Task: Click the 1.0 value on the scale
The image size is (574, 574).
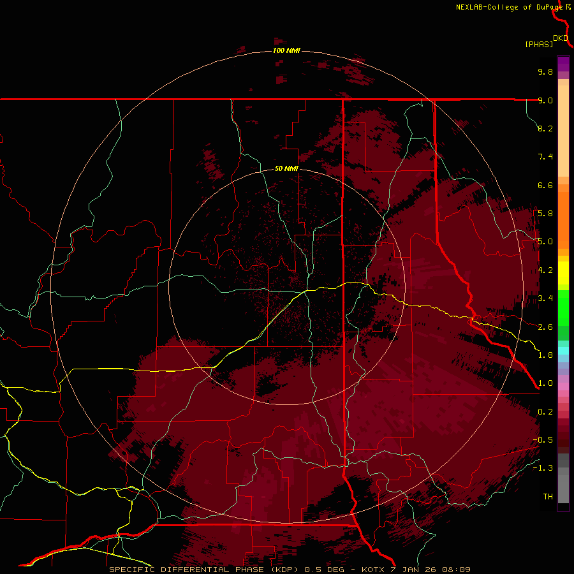Action: pyautogui.click(x=545, y=383)
